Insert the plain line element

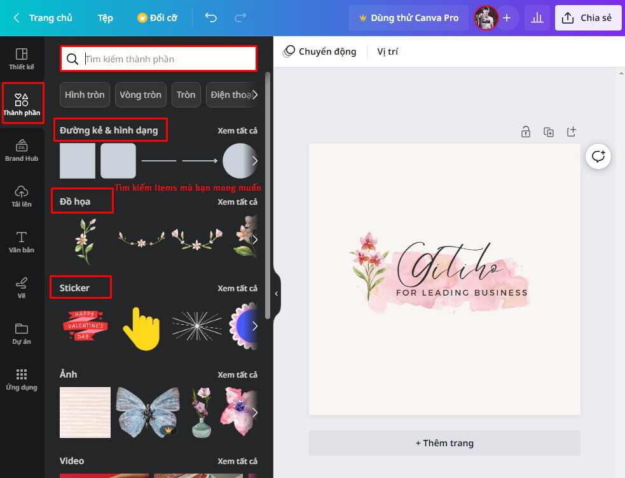coord(159,161)
